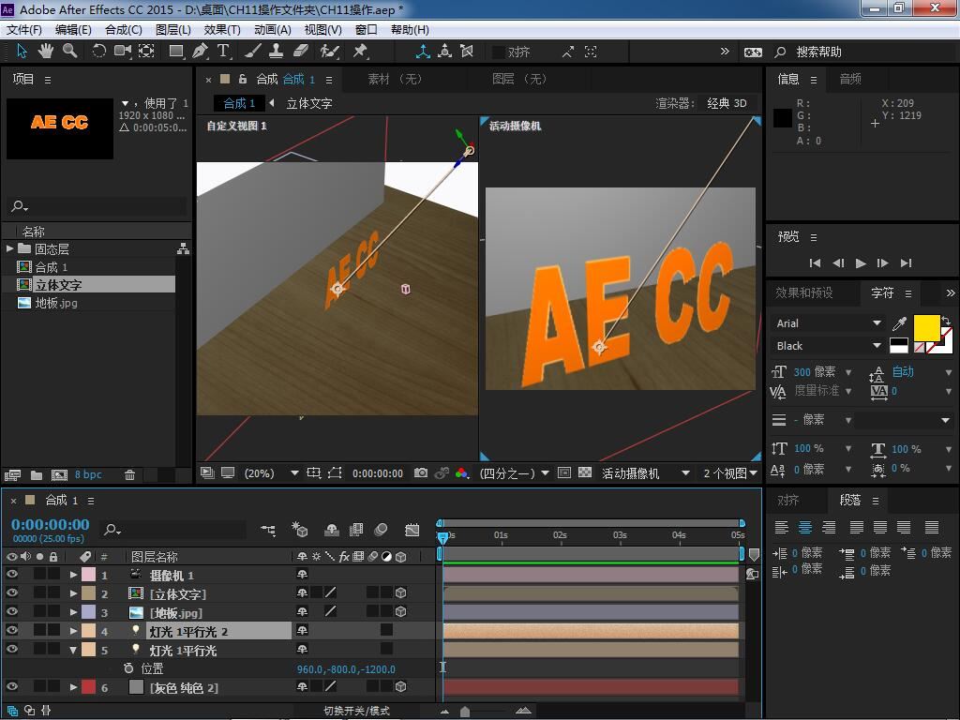Create a new composition from Project panel
This screenshot has height=720, width=960.
click(x=59, y=474)
